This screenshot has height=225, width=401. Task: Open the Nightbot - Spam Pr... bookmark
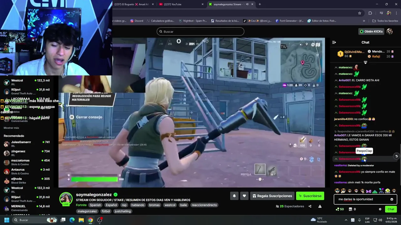(193, 21)
